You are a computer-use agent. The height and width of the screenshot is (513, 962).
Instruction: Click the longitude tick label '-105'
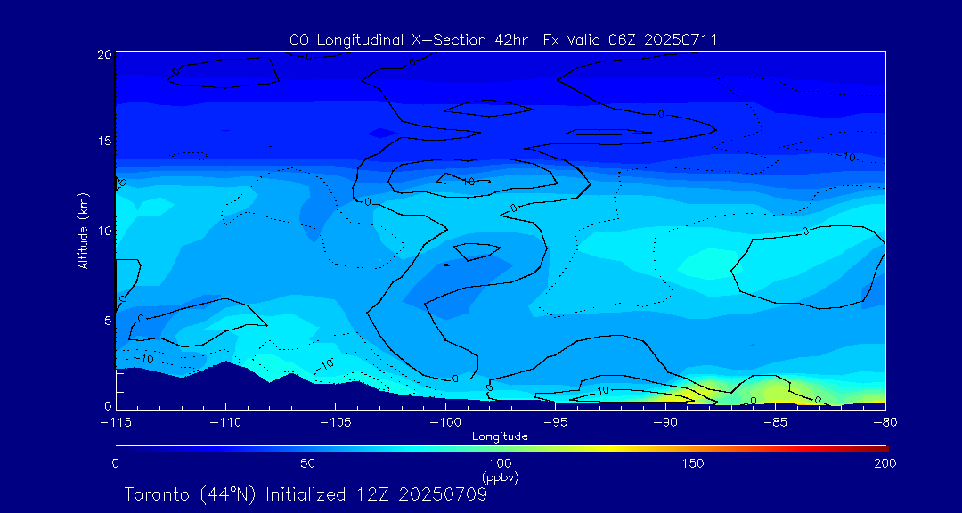tap(335, 423)
